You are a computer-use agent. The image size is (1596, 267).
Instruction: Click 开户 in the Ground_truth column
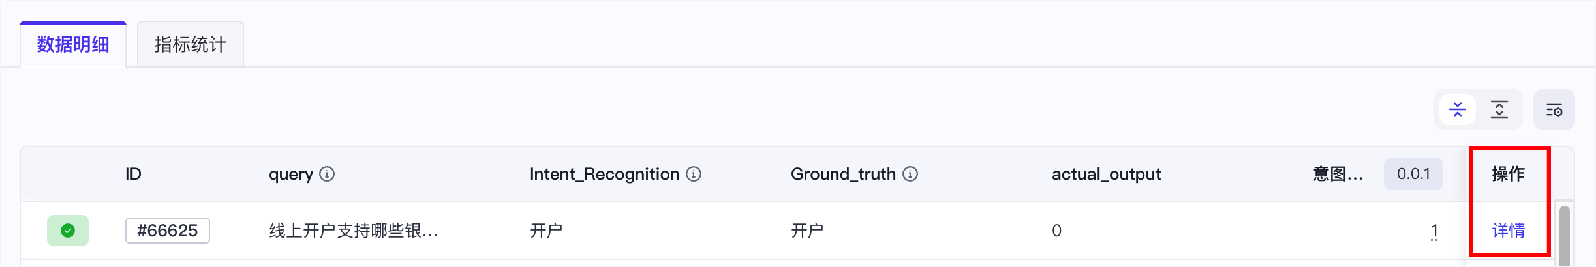807,231
